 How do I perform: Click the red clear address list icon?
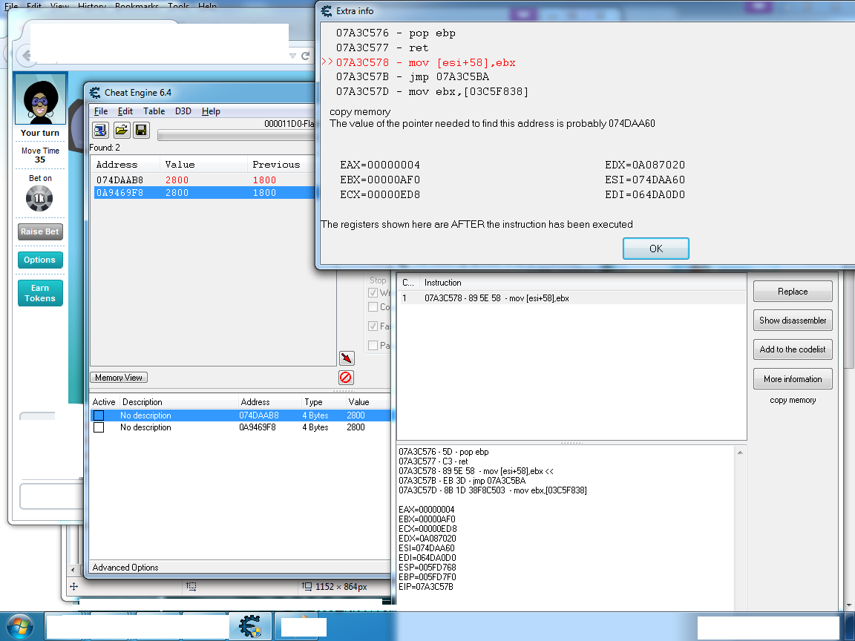[x=346, y=377]
